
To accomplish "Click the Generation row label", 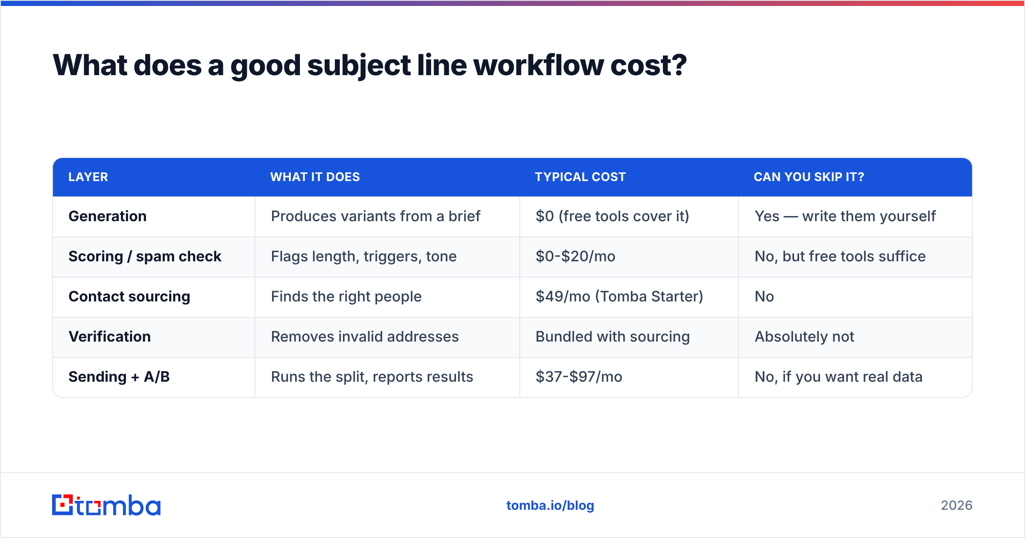I will 108,216.
